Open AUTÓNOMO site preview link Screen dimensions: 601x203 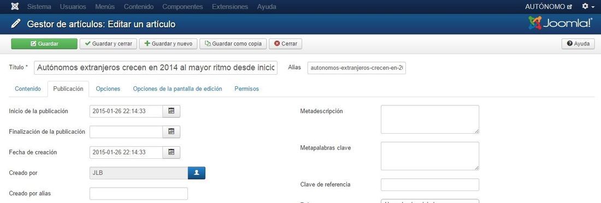pyautogui.click(x=549, y=7)
